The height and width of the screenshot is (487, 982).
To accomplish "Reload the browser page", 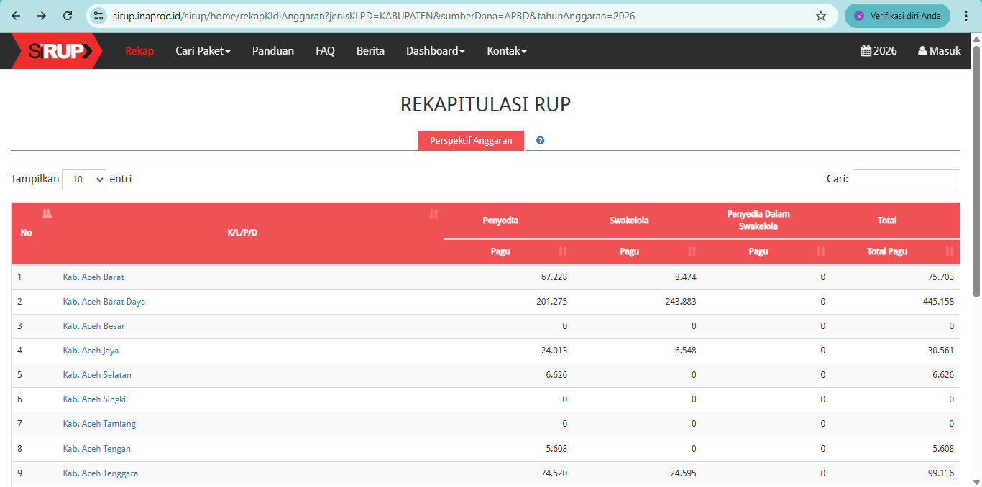I will tap(68, 16).
